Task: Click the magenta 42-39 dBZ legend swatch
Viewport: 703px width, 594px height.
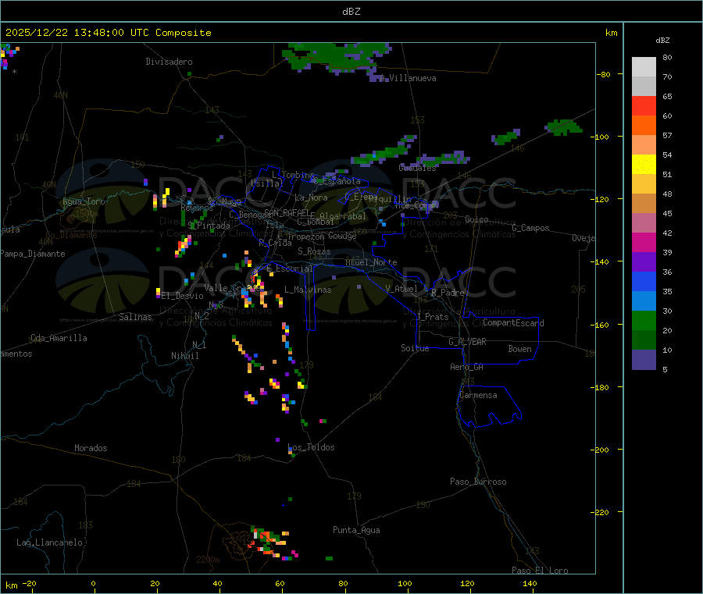Action: 644,242
